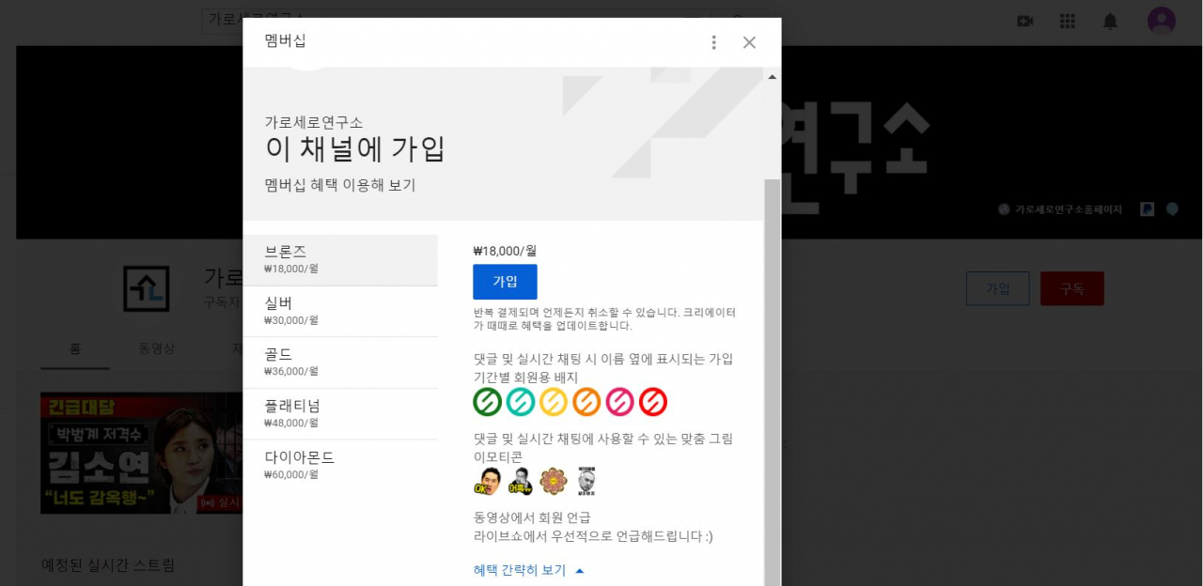Click the orange member badge icon
The width and height of the screenshot is (1203, 586).
tap(586, 402)
